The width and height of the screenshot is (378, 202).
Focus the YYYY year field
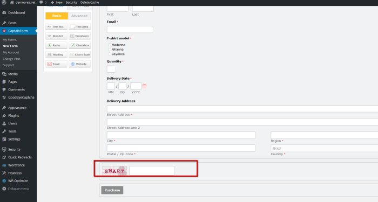coord(136,86)
